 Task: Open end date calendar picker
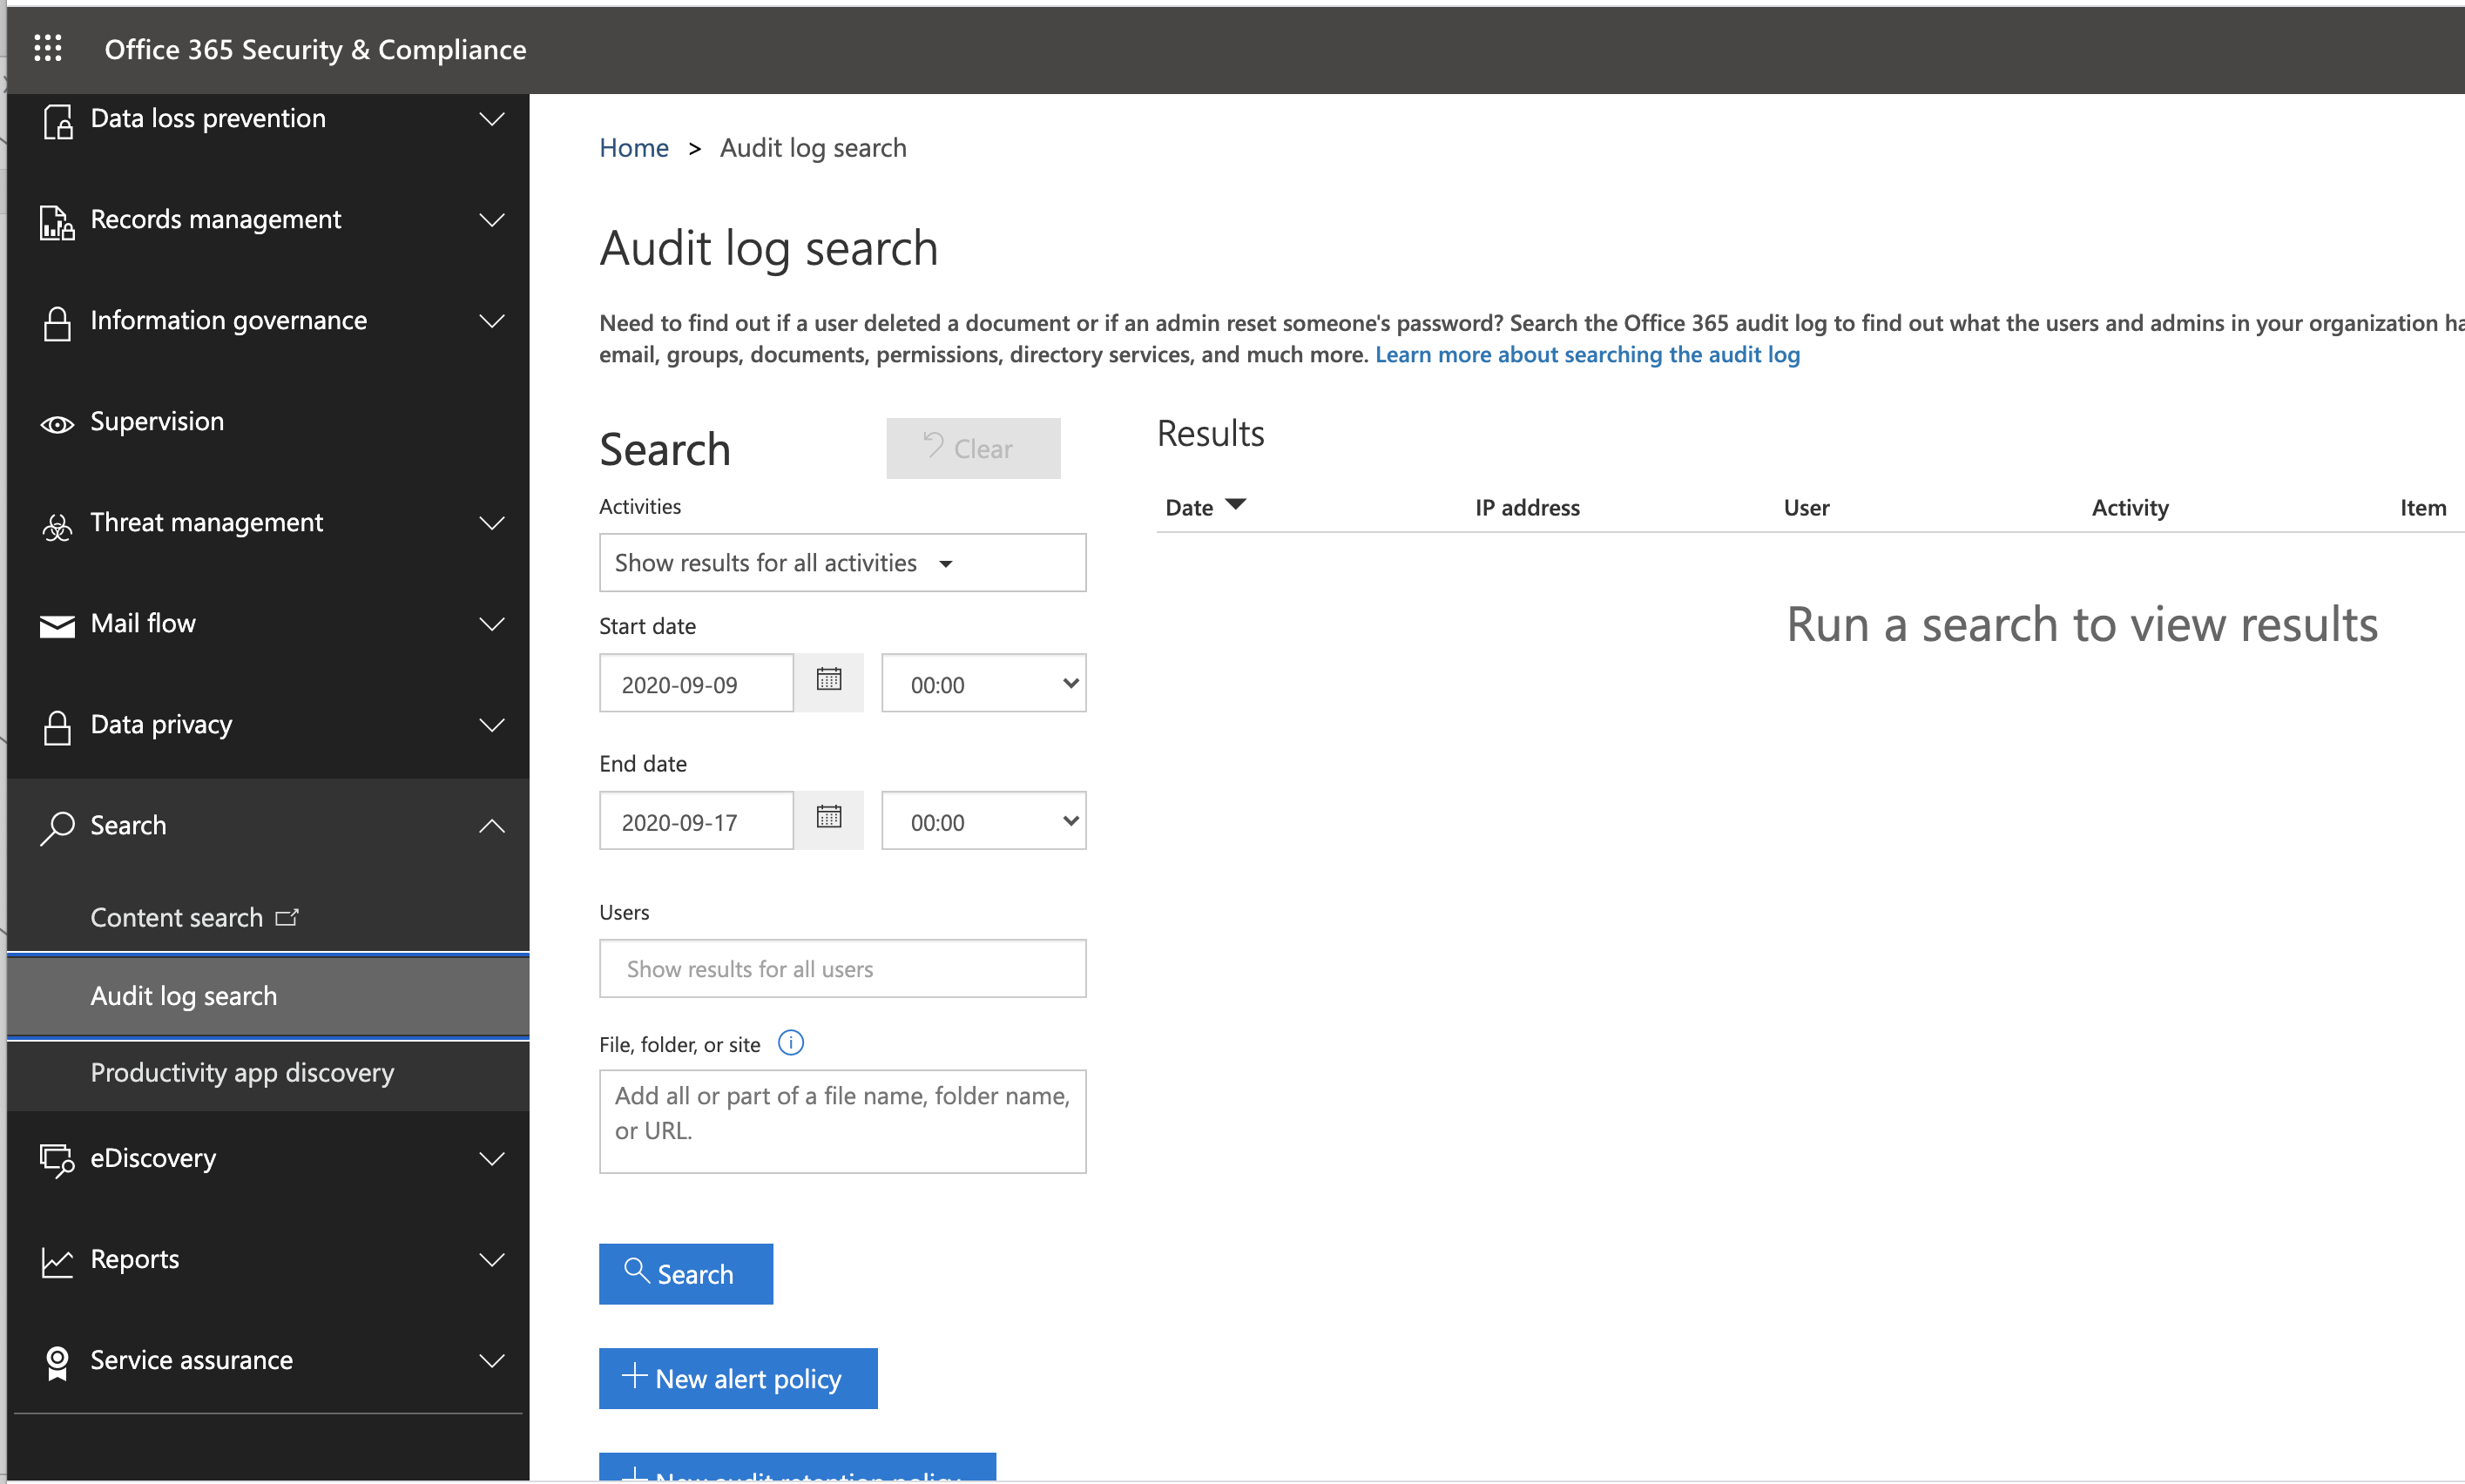click(828, 819)
